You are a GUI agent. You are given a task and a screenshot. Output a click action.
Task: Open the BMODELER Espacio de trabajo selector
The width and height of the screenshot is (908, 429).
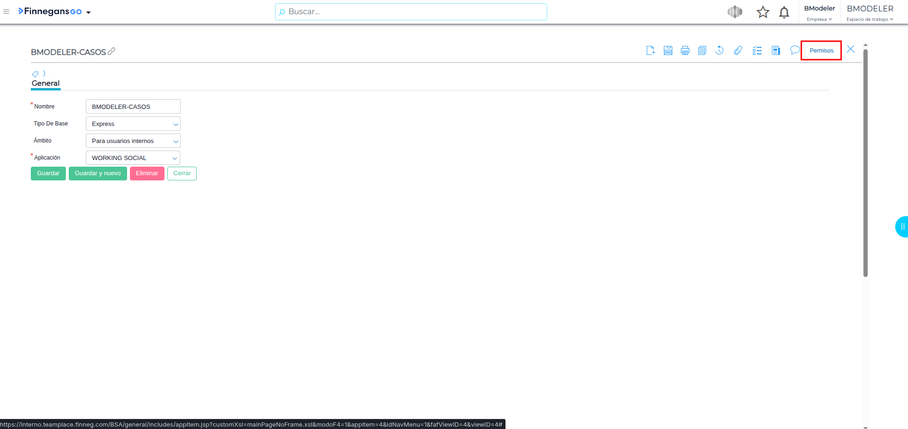click(870, 13)
